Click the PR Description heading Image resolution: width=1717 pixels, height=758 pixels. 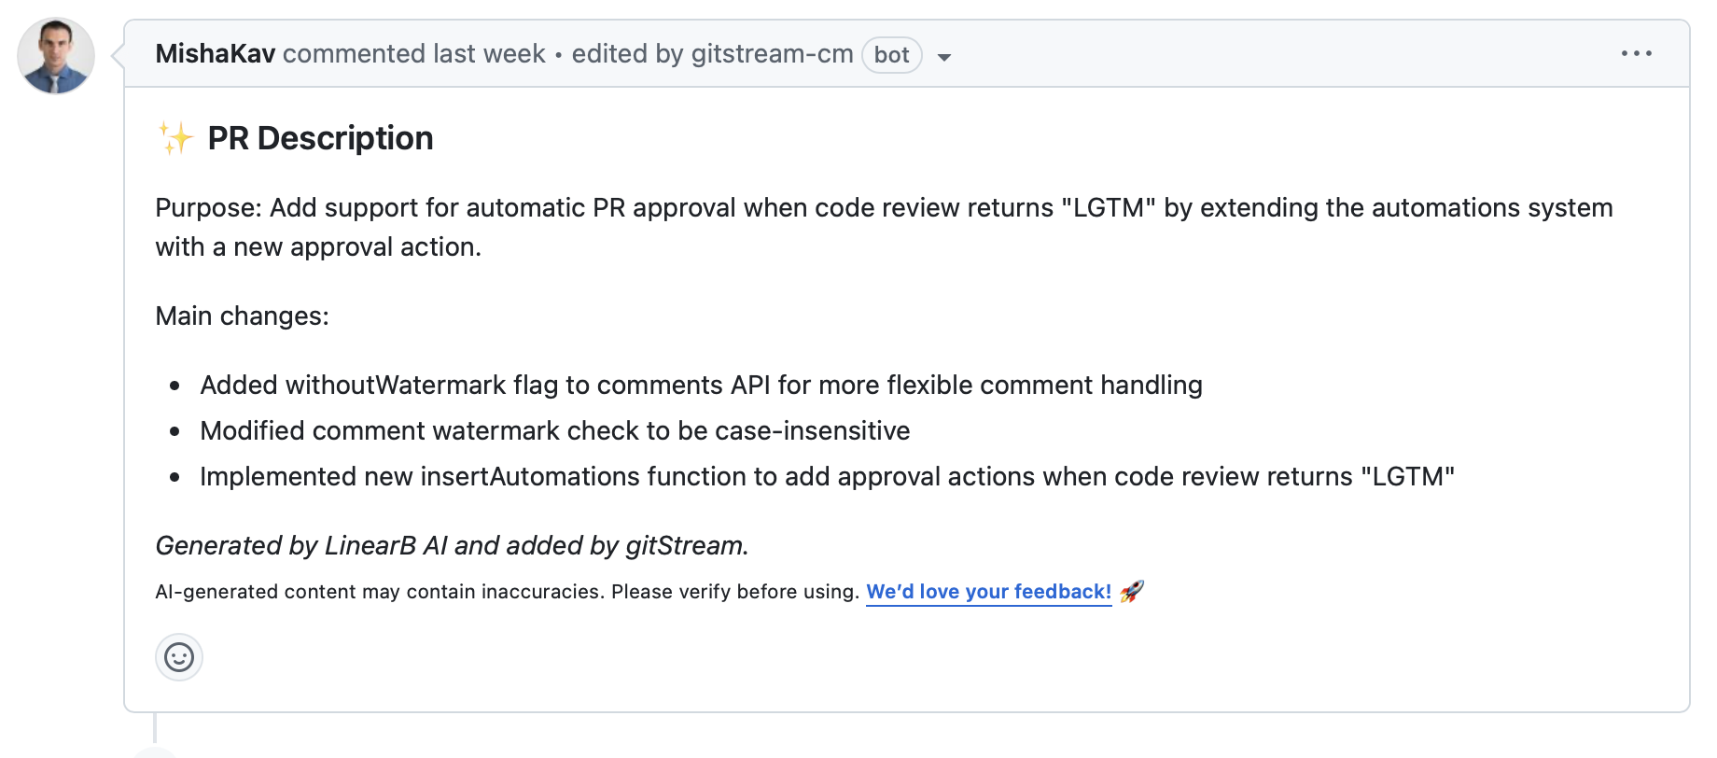click(320, 138)
